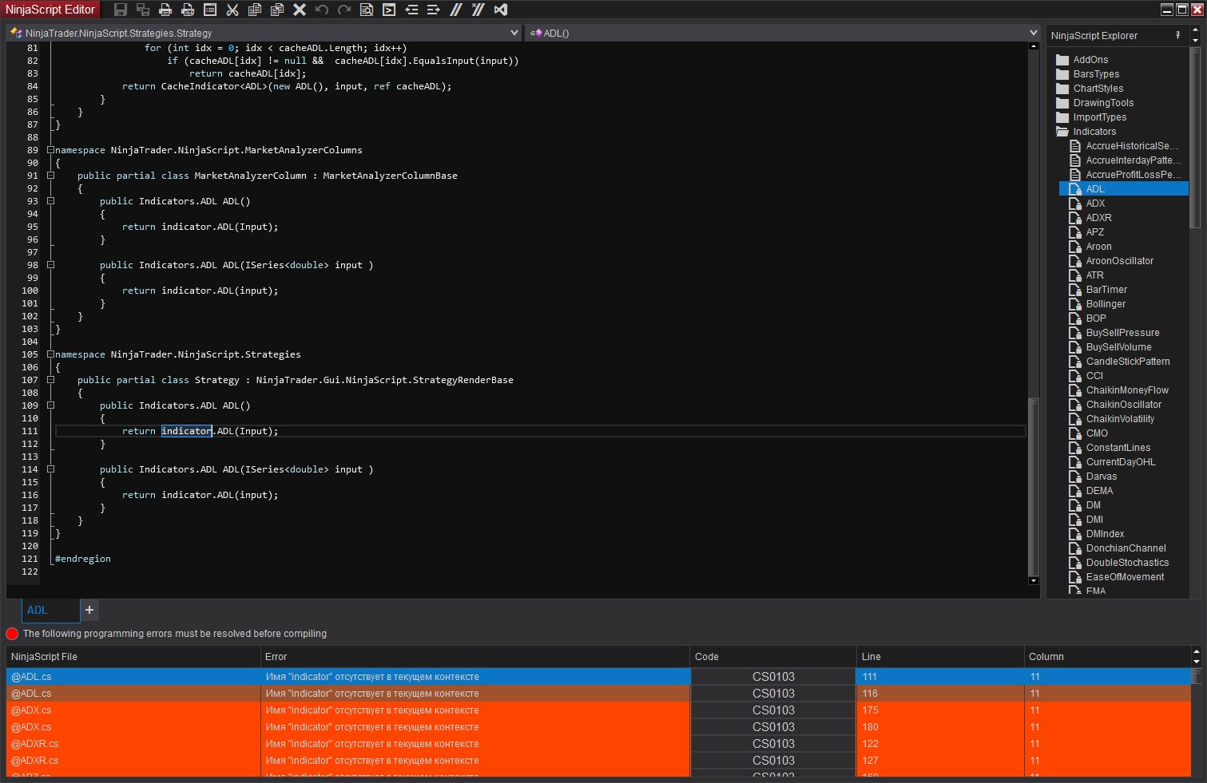The height and width of the screenshot is (783, 1207).
Task: Collapse the Indicators folder
Action: [1086, 132]
